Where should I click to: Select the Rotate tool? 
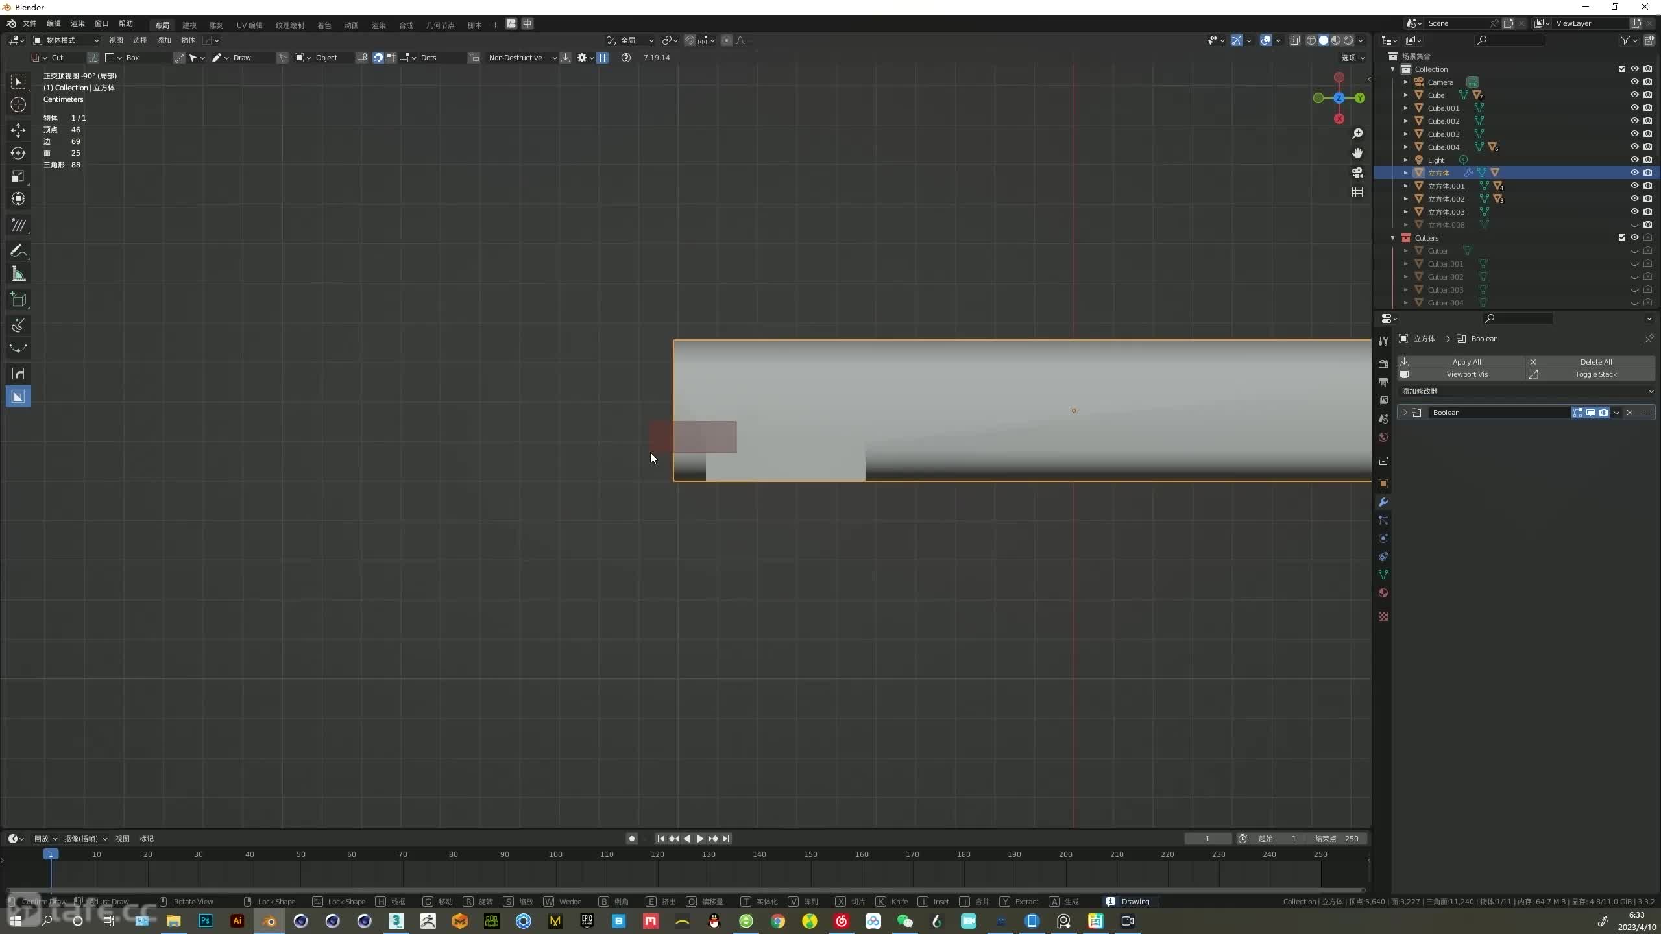(18, 153)
